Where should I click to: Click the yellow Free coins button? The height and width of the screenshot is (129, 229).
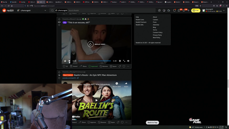[x=196, y=10]
